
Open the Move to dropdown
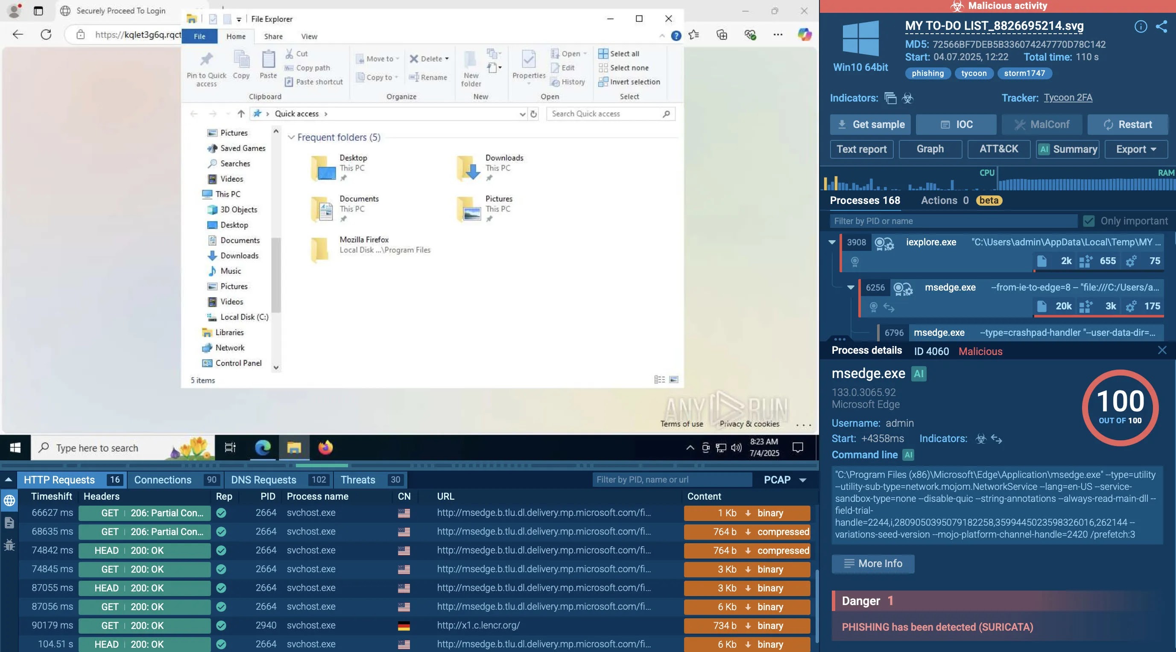tap(377, 59)
